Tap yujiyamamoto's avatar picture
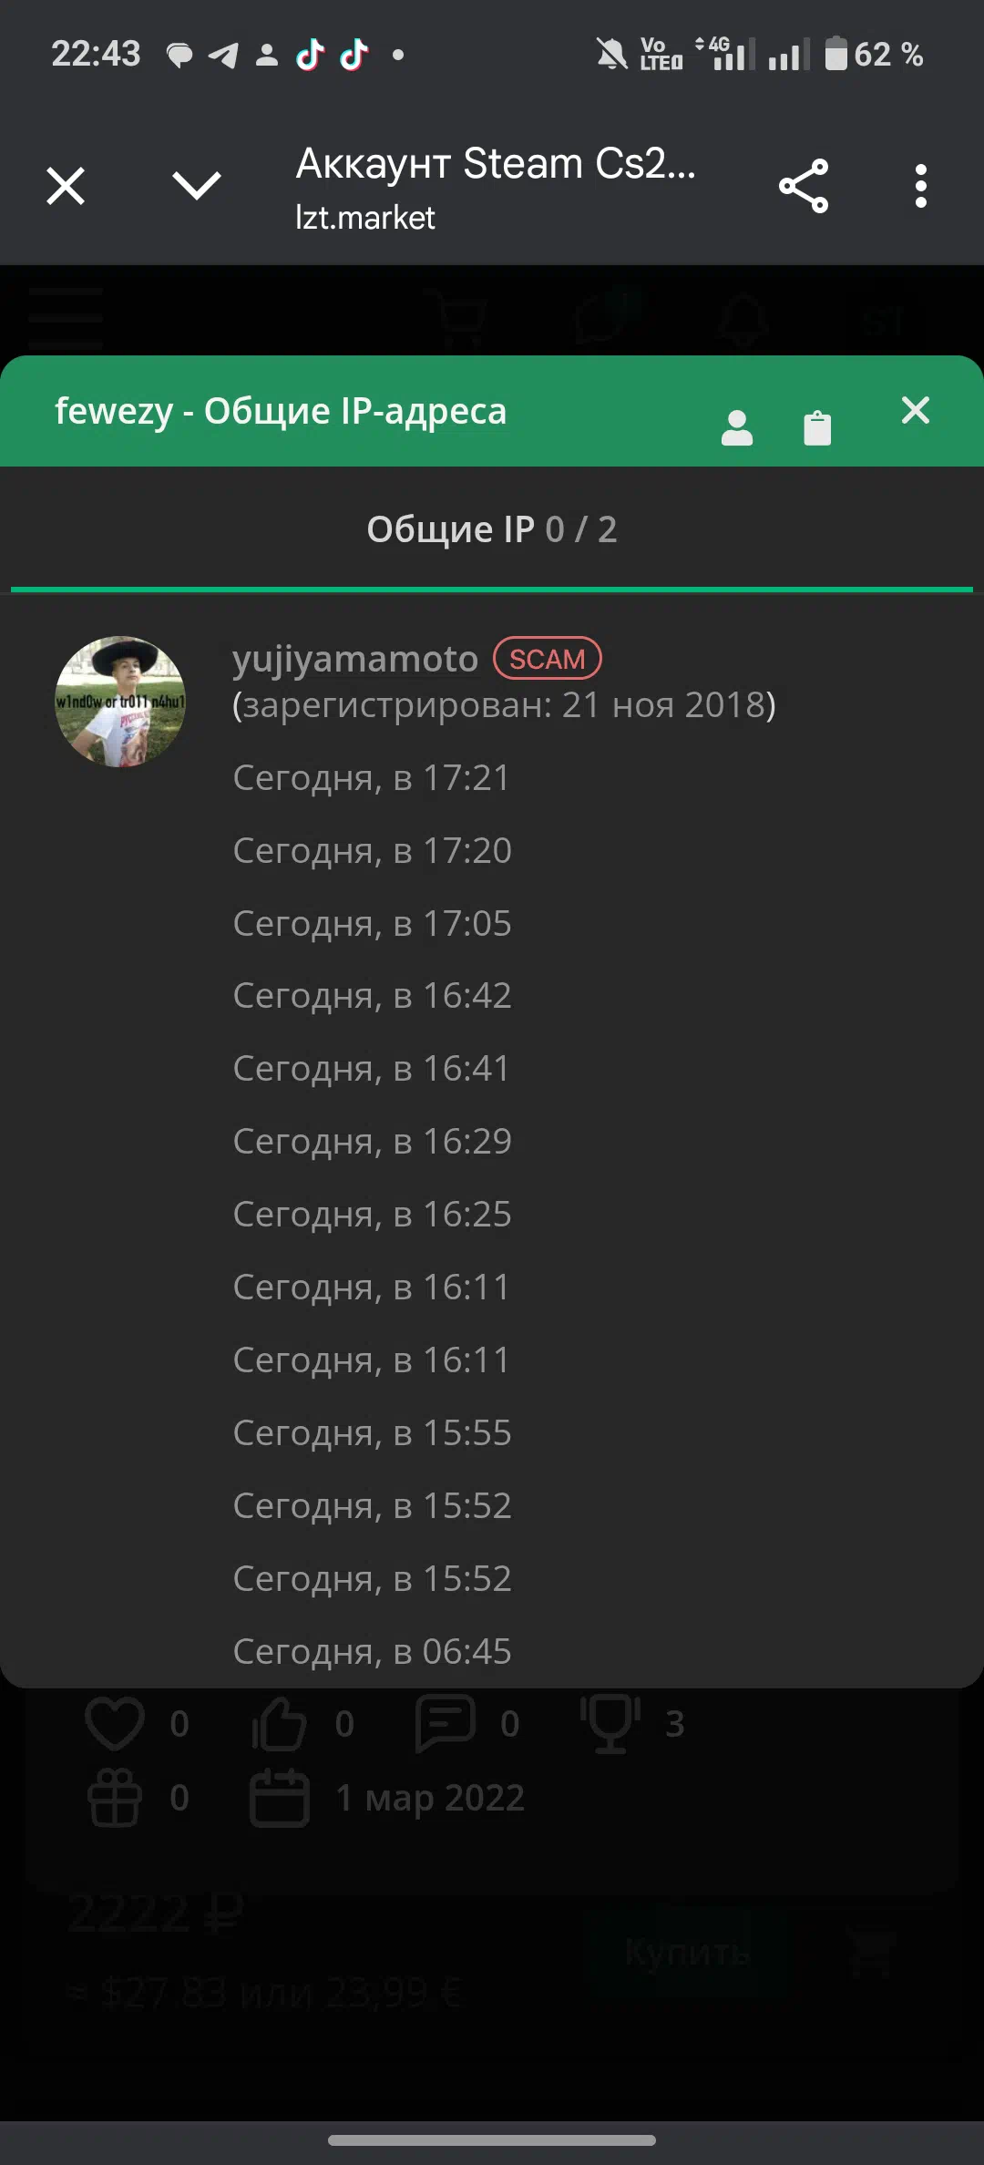The image size is (984, 2165). pos(120,702)
